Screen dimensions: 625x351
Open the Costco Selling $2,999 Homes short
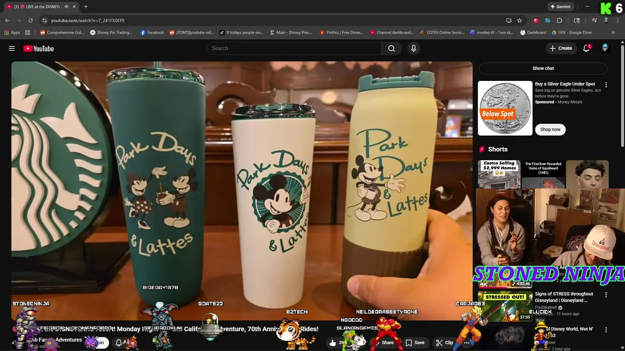499,175
